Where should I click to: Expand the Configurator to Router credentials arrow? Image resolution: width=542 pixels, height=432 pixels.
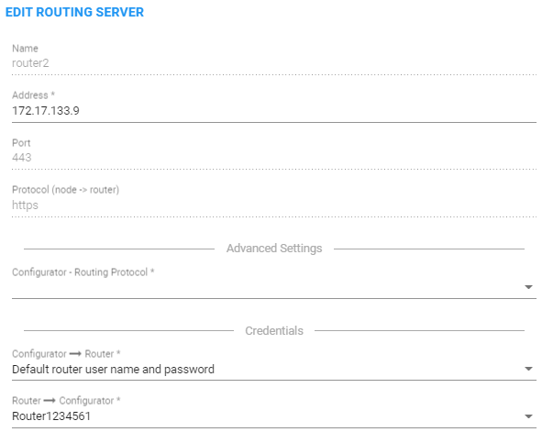tap(528, 369)
